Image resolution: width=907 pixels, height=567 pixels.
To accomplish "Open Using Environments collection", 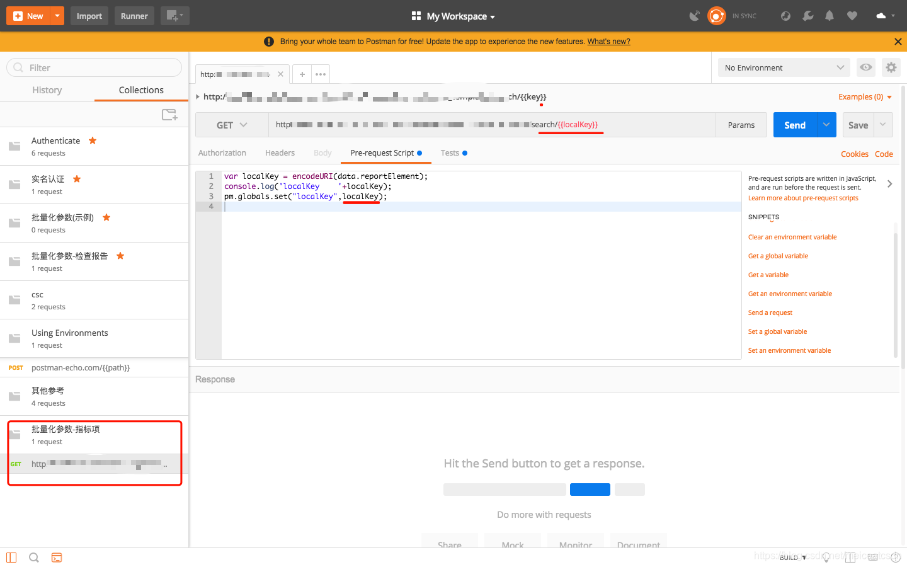I will pos(94,338).
